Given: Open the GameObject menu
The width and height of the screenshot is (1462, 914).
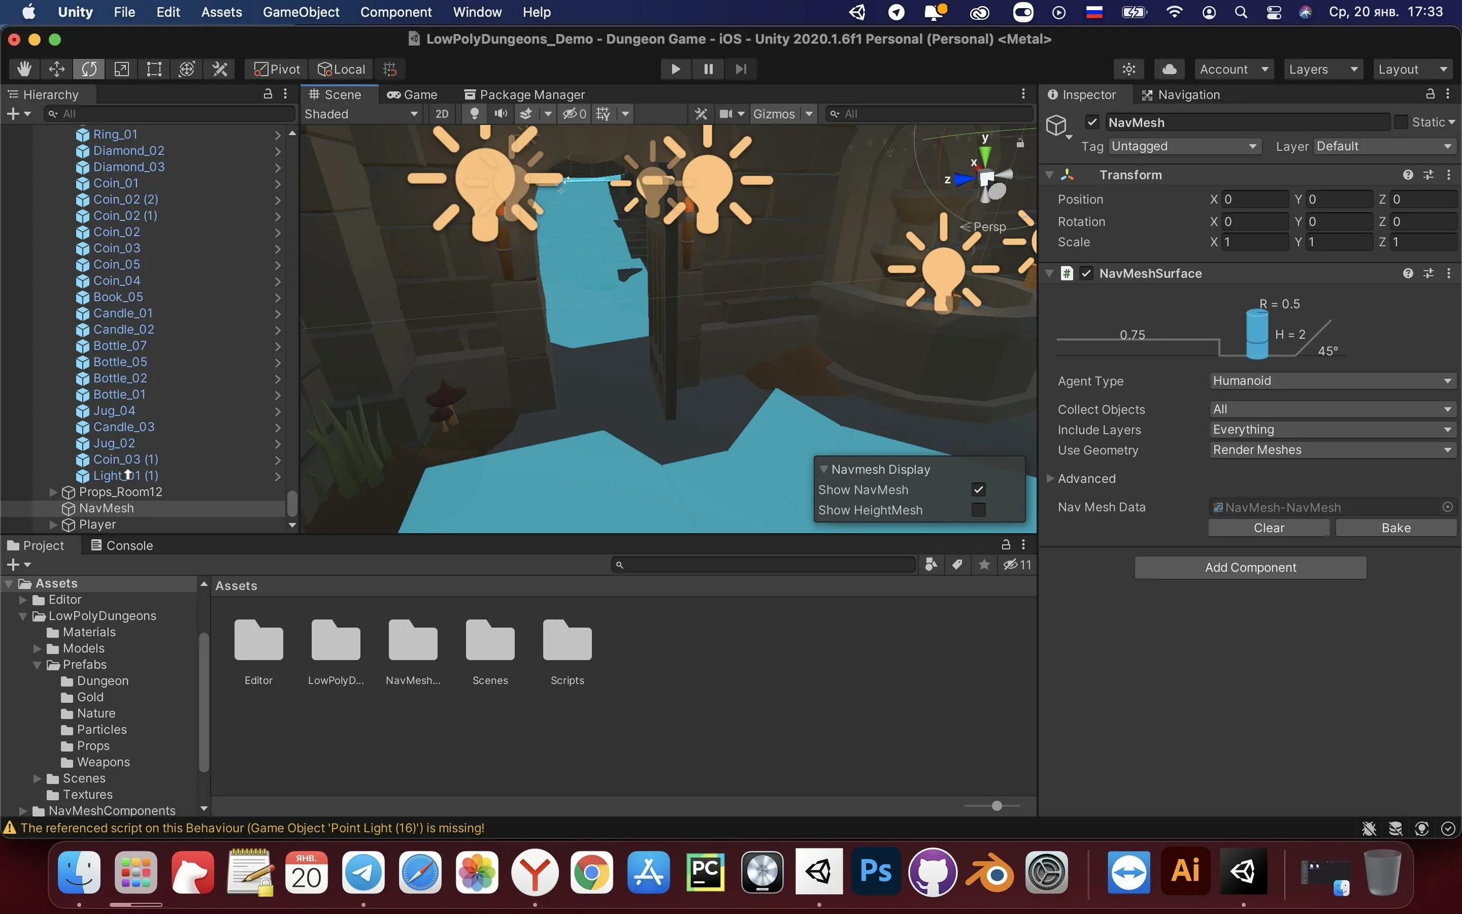Looking at the screenshot, I should click(301, 12).
